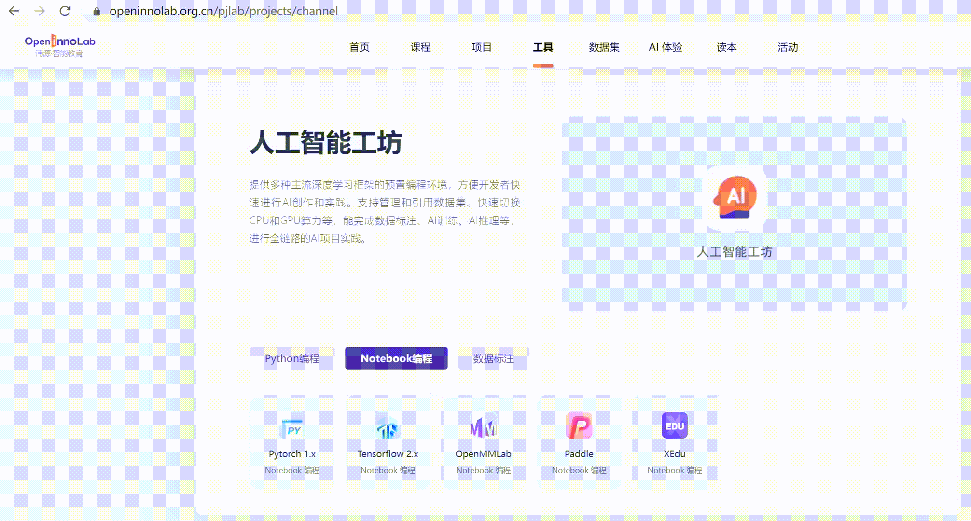Viewport: 971px width, 521px height.
Task: Click the OpenInnoLab logo
Action: [x=60, y=46]
